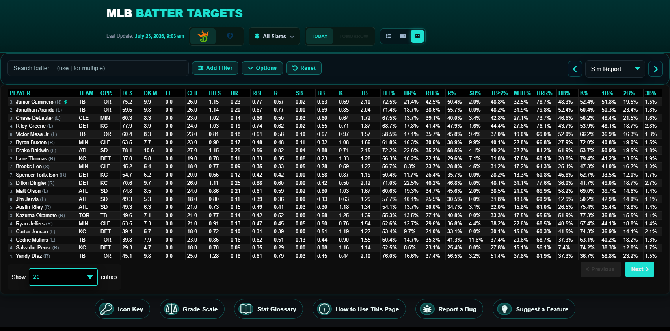Open Suggest a Feature via lightbulb icon
Viewport: 670px width, 331px height.
[x=504, y=309]
